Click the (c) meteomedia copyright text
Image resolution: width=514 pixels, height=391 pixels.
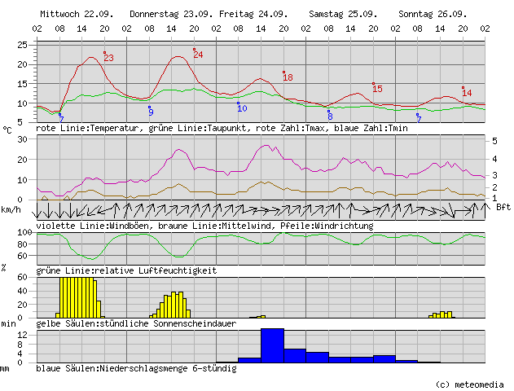[x=470, y=384]
